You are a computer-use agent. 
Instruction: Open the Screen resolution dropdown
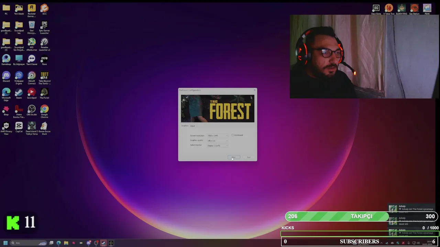(x=218, y=136)
